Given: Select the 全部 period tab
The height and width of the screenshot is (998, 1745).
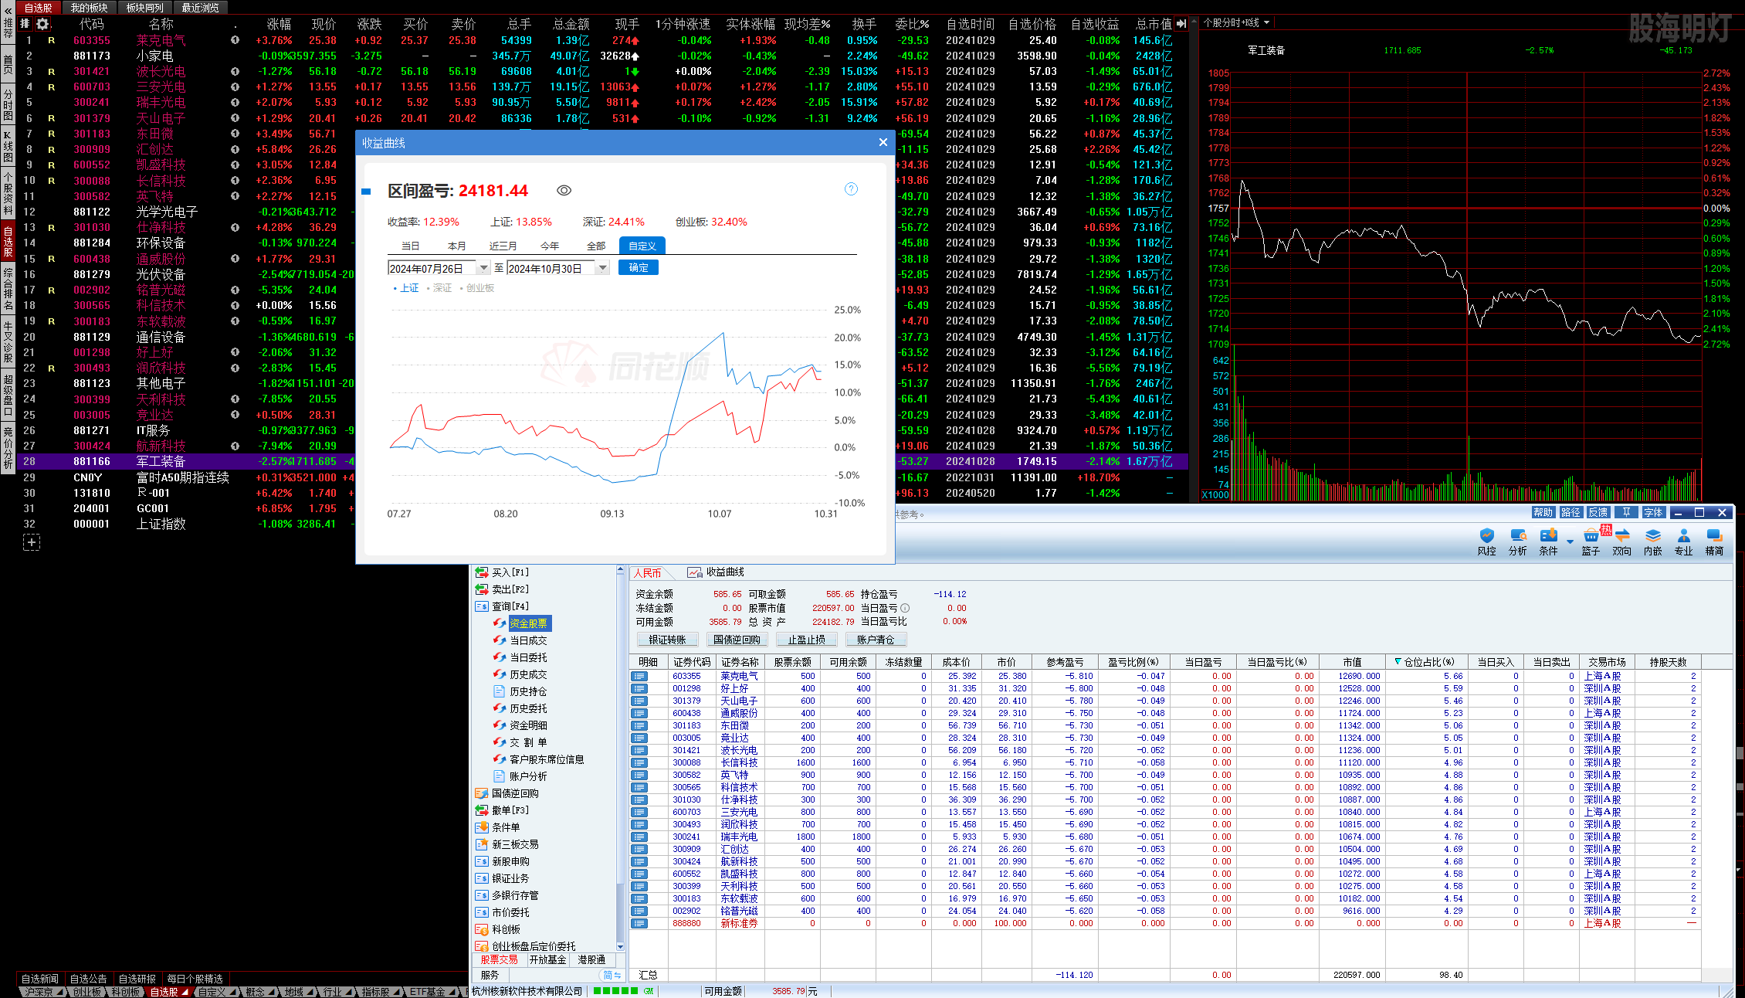Looking at the screenshot, I should click(x=595, y=246).
